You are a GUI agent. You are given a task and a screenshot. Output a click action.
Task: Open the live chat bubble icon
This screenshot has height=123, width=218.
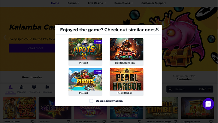tap(208, 104)
